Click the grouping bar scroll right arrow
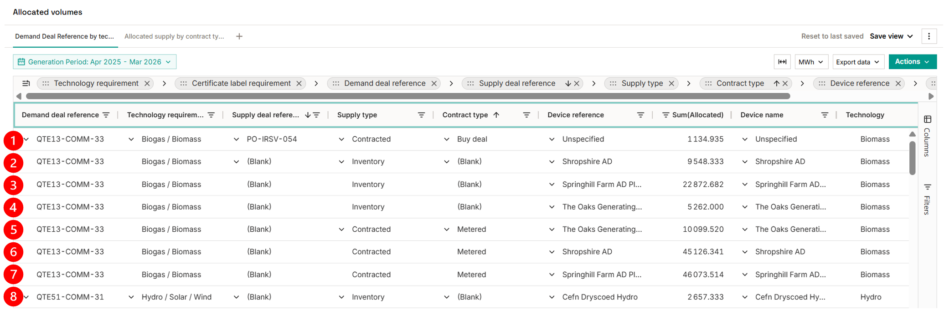This screenshot has height=310, width=944. point(931,96)
